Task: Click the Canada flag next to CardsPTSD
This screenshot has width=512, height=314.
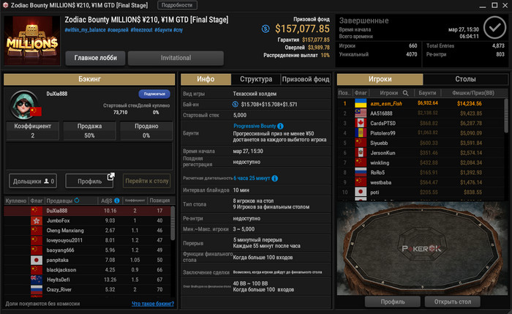Action: [361, 123]
